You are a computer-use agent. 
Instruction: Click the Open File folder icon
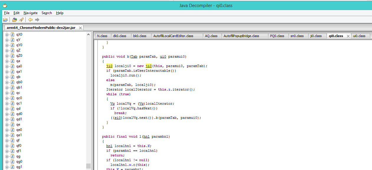[x=5, y=20]
